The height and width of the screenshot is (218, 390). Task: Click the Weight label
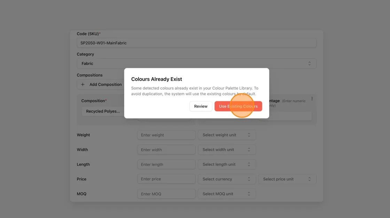[x=83, y=135]
